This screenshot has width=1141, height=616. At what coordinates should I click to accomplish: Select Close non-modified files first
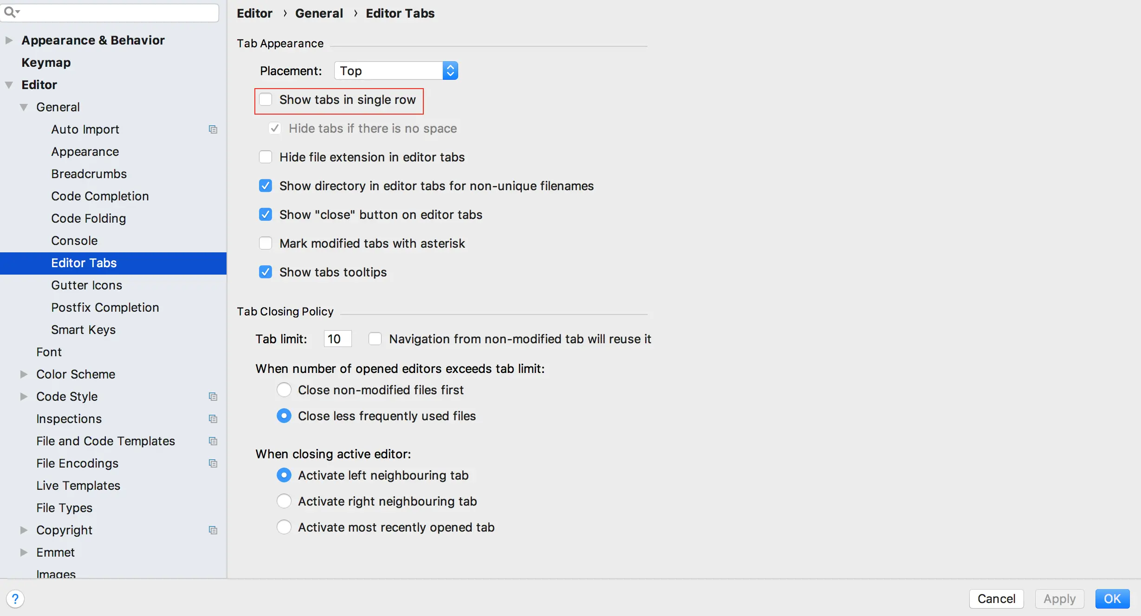click(284, 390)
